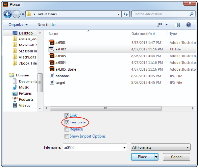Click the change view list icon

click(x=159, y=25)
